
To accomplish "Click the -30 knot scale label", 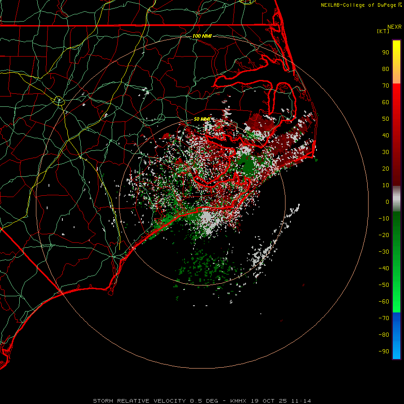I will coord(384,252).
